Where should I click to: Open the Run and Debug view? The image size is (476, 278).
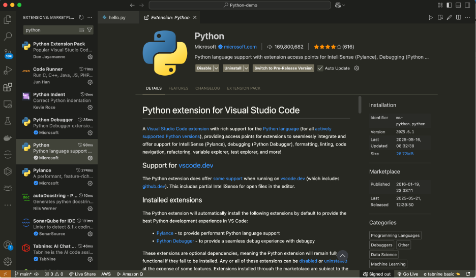8,71
